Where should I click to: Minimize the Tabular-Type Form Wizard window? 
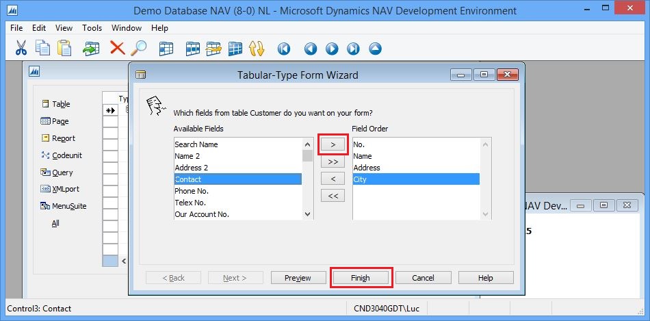(461, 75)
